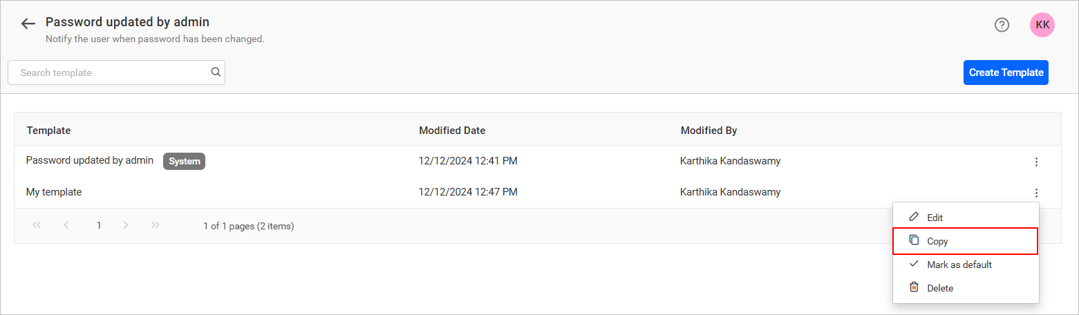Image resolution: width=1079 pixels, height=315 pixels.
Task: Click the search magnifier icon
Action: (216, 72)
